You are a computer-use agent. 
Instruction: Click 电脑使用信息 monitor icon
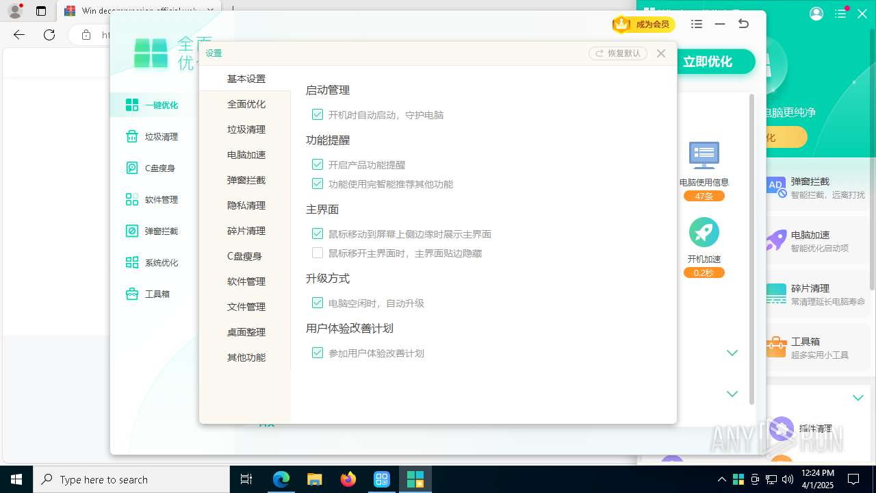click(704, 155)
